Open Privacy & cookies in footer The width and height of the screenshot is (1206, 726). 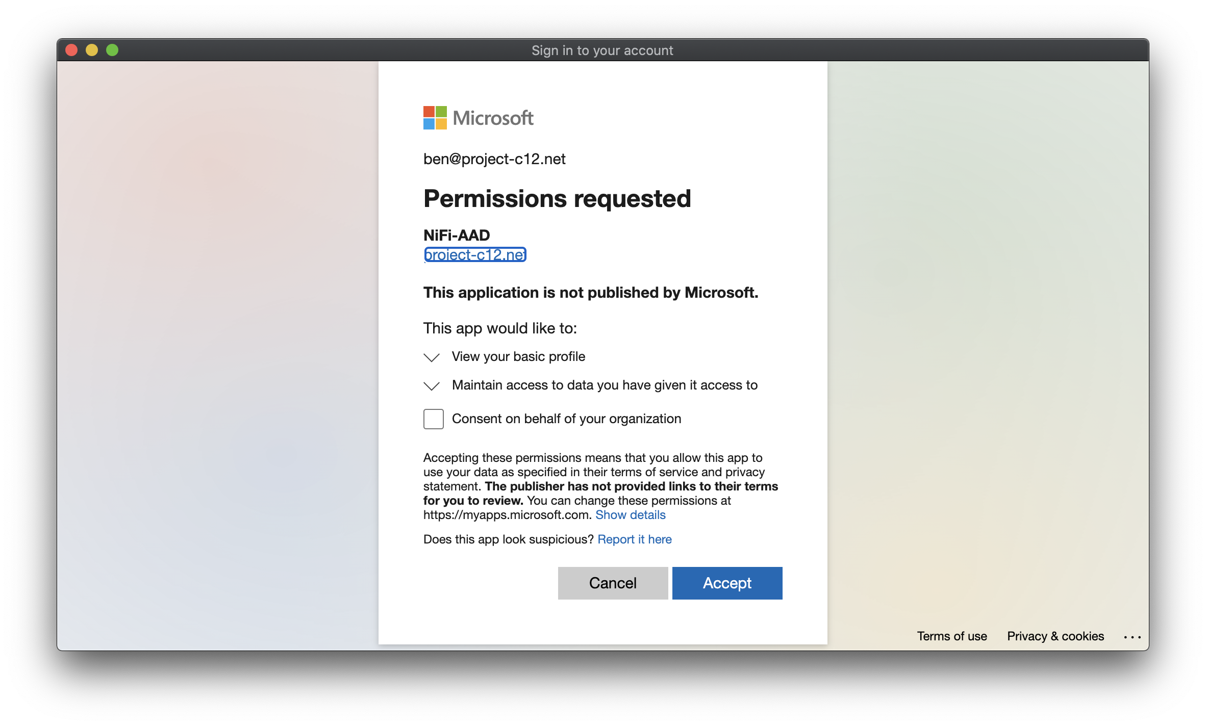point(1055,636)
